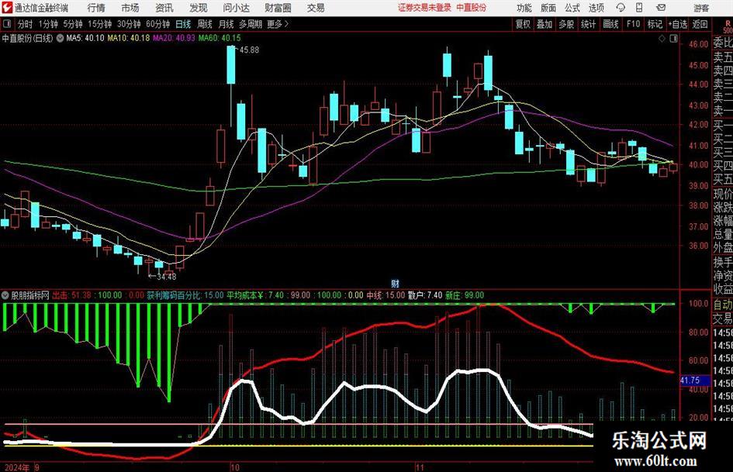The height and width of the screenshot is (472, 733).
Task: Click the 委比 row in the side panel
Action: pos(723,43)
